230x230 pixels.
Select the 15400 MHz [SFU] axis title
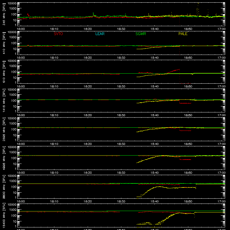4,216
